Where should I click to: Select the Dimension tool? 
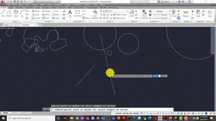pyautogui.click(x=77, y=13)
